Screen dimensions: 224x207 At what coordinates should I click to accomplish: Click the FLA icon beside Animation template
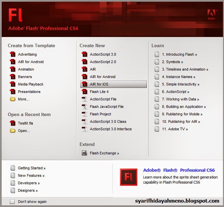(x=13, y=69)
